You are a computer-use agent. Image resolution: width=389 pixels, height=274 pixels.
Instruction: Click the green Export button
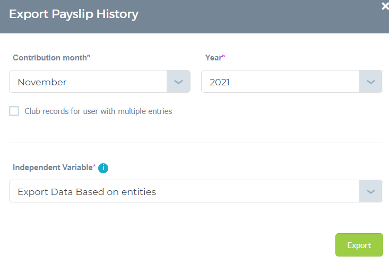(x=359, y=245)
